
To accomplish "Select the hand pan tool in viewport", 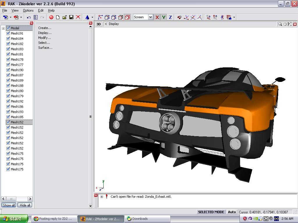I will click(285, 24).
